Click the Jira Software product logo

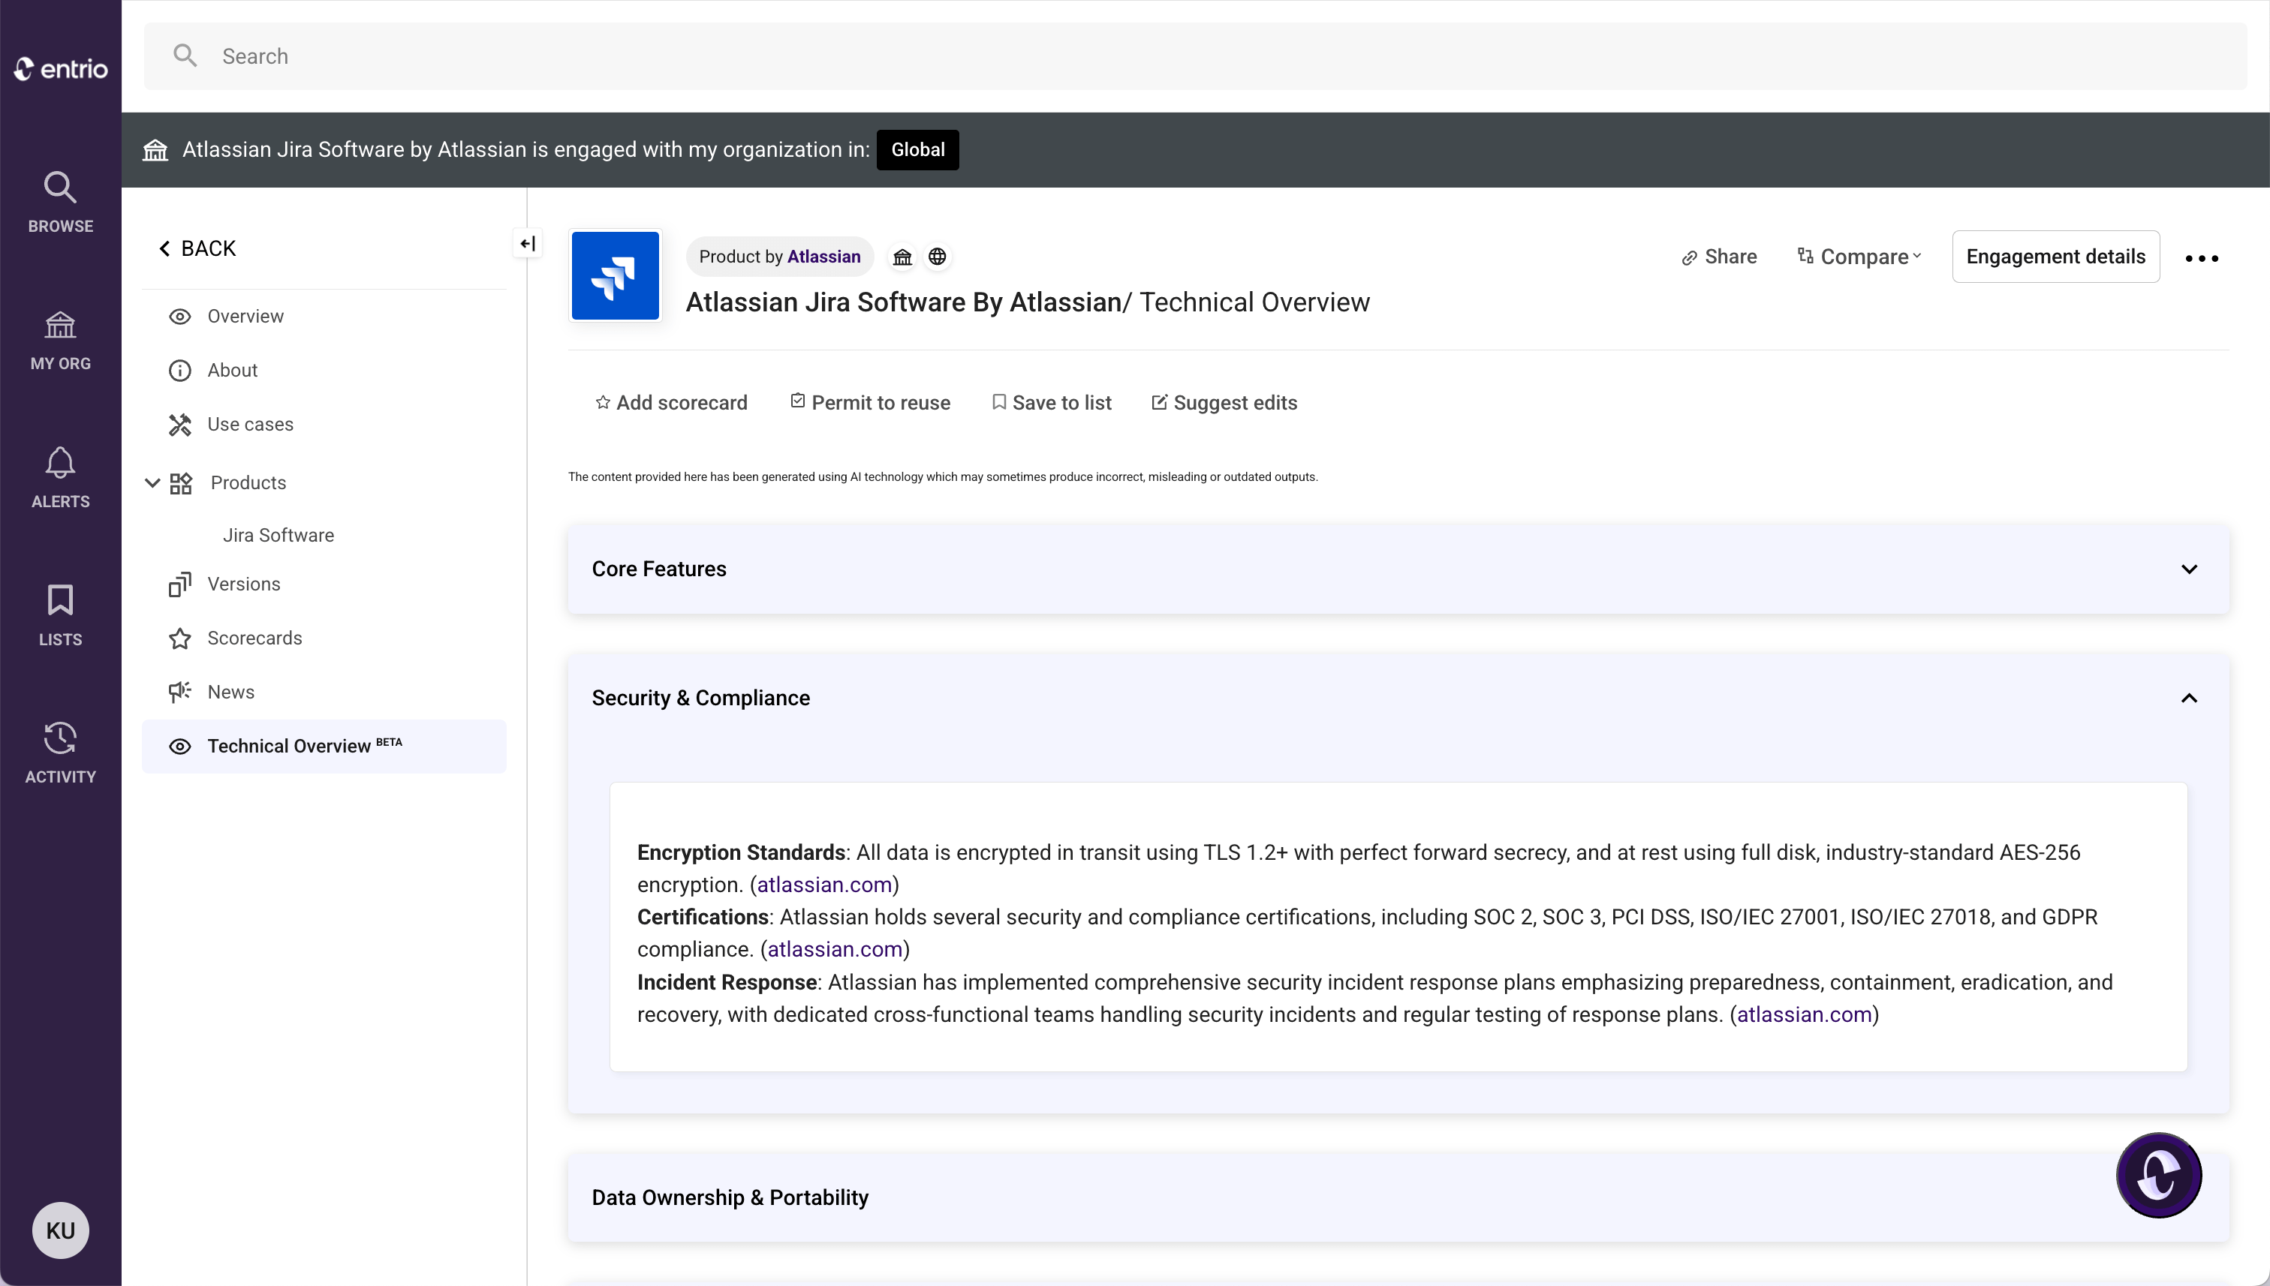pos(615,275)
